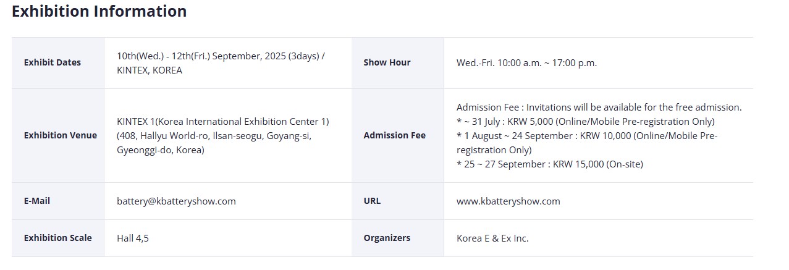Click the Exhibition Information heading
The width and height of the screenshot is (789, 270).
[99, 11]
